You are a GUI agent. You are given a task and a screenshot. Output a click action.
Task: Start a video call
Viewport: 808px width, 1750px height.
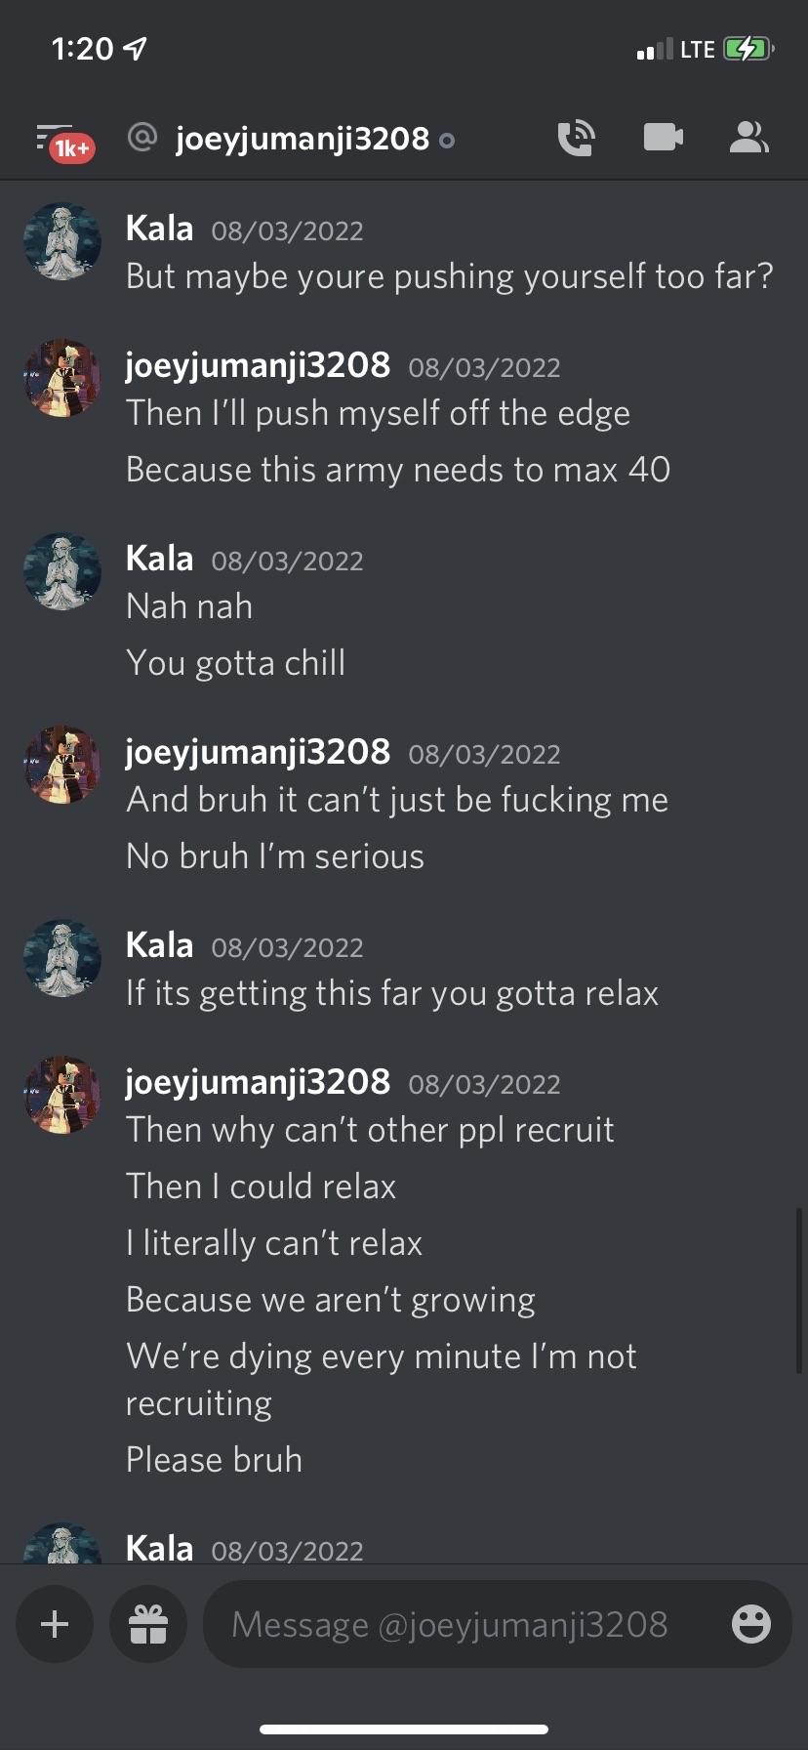coord(664,138)
